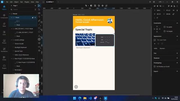
Task: Add an Export setting with its plus button
Action: pos(177,71)
